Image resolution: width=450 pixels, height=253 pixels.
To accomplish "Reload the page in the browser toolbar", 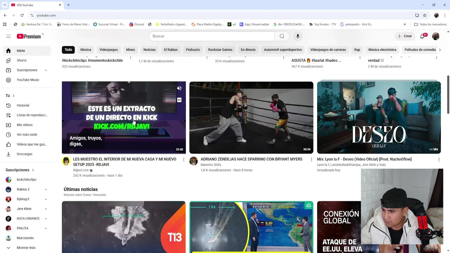I will pos(22,15).
